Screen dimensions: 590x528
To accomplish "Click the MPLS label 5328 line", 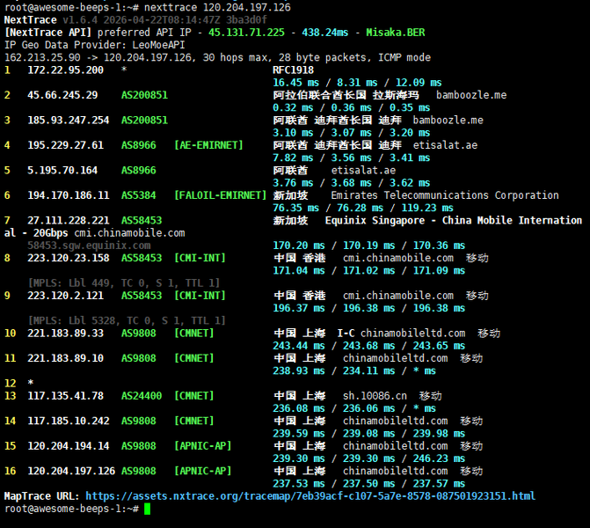I will [127, 320].
